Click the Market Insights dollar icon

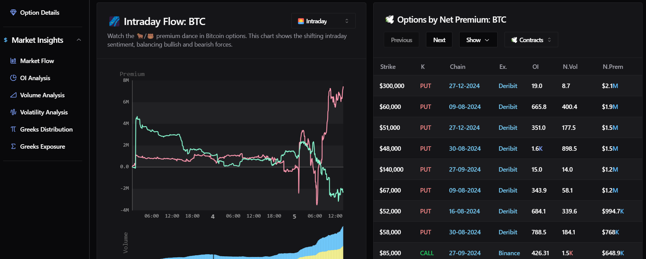click(x=5, y=40)
